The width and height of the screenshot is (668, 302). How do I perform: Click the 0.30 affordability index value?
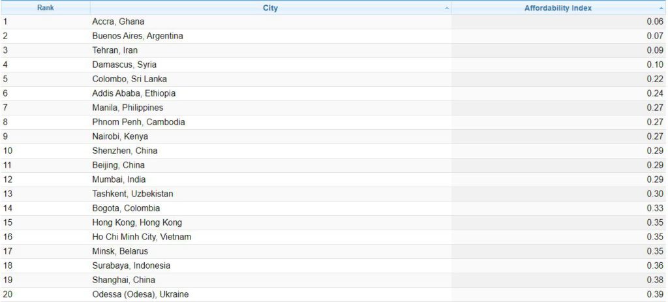(655, 194)
